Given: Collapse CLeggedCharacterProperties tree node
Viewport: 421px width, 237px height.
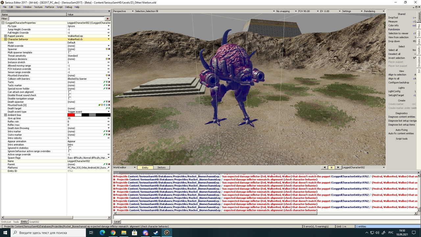Looking at the screenshot, I should 3,23.
